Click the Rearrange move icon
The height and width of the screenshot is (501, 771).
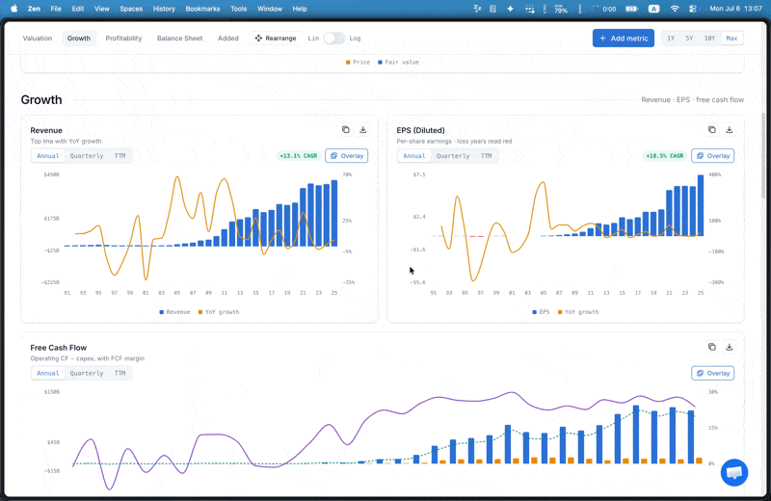pos(258,38)
